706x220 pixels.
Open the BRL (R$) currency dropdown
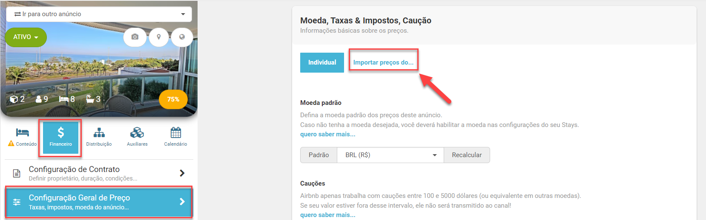tap(390, 155)
